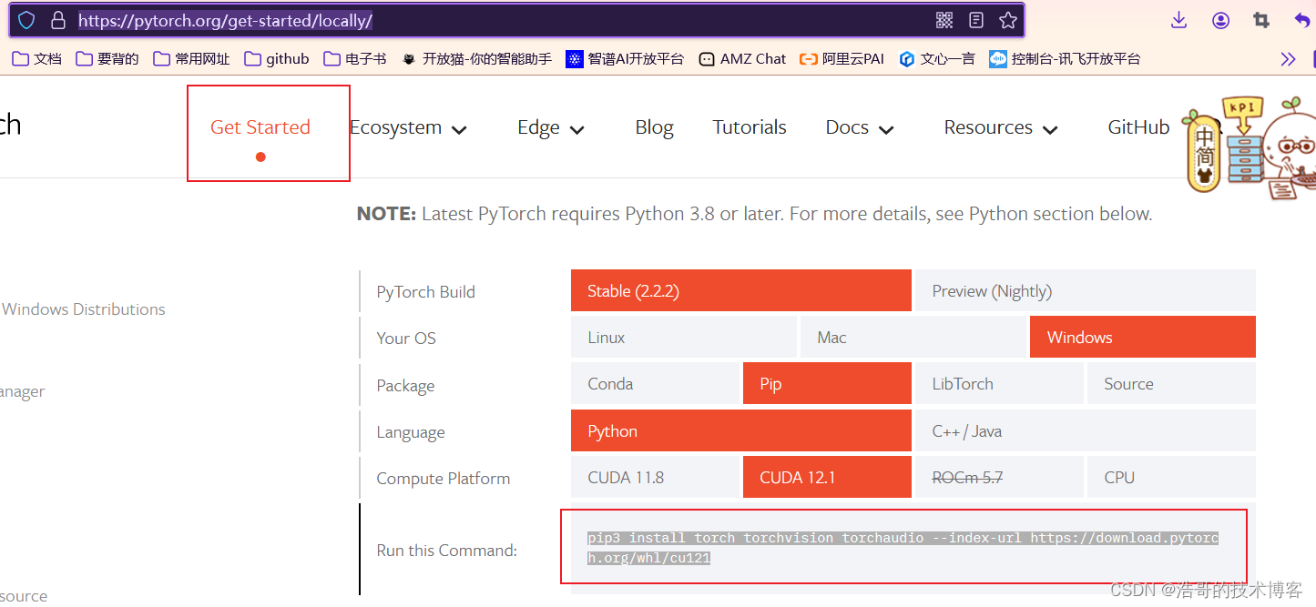Toggle reader view icon in address bar
The height and width of the screenshot is (607, 1316).
tap(976, 20)
